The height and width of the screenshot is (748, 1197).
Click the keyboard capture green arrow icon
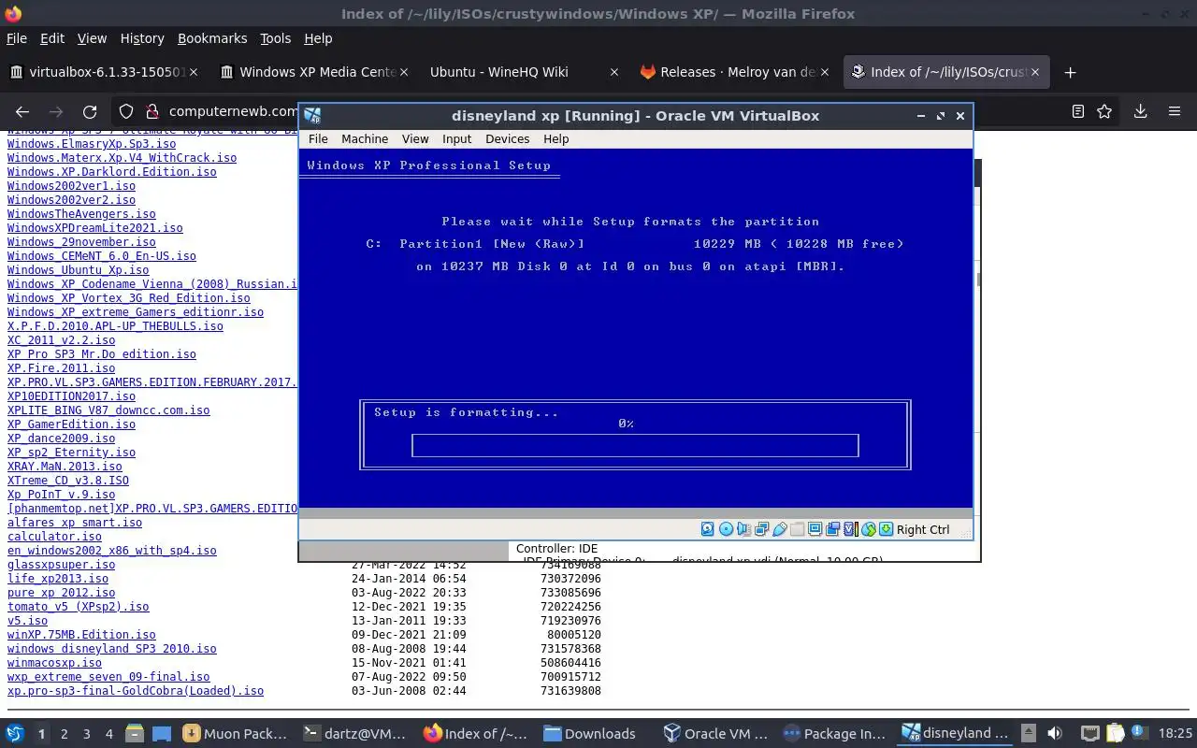coord(886,529)
